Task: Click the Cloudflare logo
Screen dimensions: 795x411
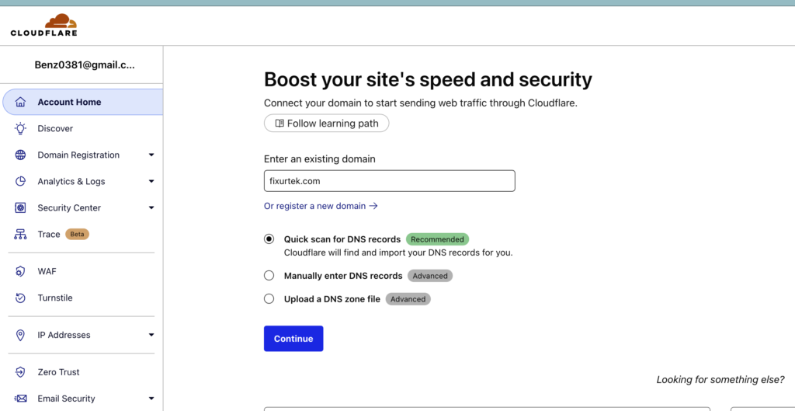Action: [43, 25]
